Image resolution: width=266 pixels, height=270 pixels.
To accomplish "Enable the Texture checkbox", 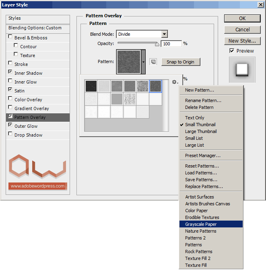I will coord(16,54).
